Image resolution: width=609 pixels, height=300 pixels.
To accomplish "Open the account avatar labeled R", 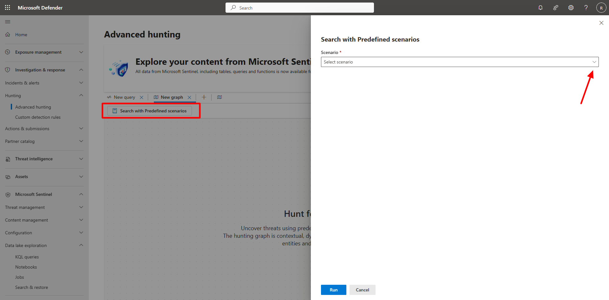I will click(601, 8).
